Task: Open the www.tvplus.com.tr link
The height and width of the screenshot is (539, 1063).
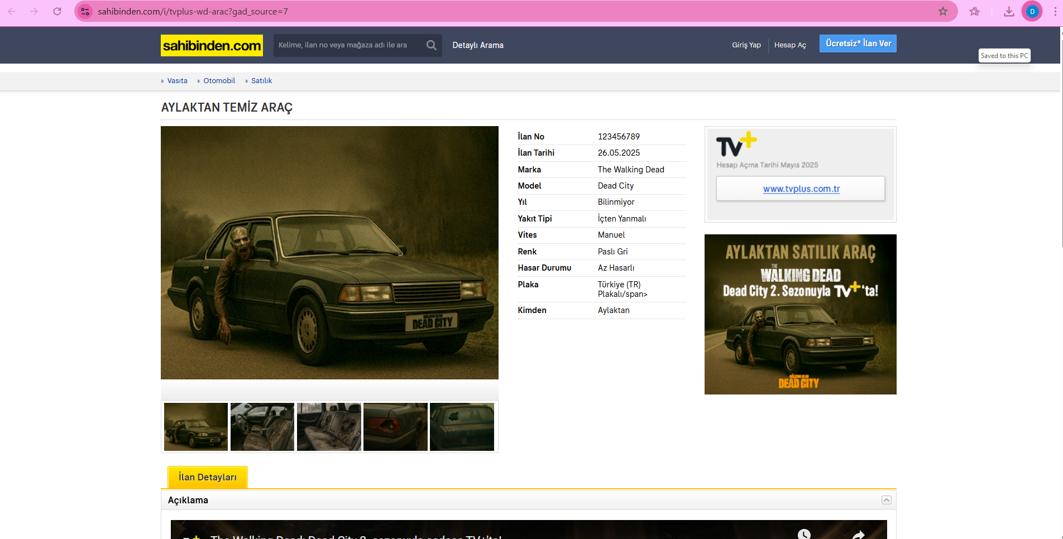Action: 801,189
